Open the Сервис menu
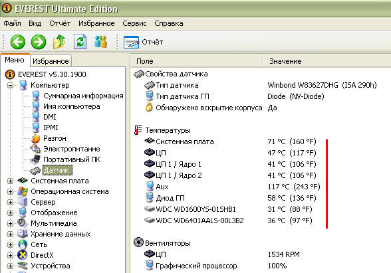Image resolution: width=391 pixels, height=273 pixels. (x=134, y=23)
